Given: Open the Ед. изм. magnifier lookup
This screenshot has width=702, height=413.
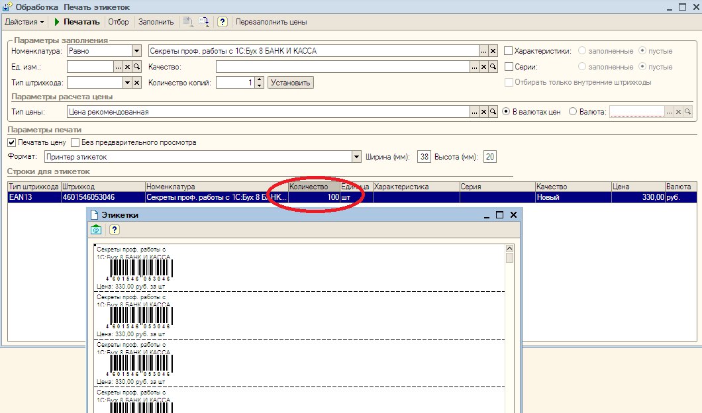Looking at the screenshot, I should point(137,67).
